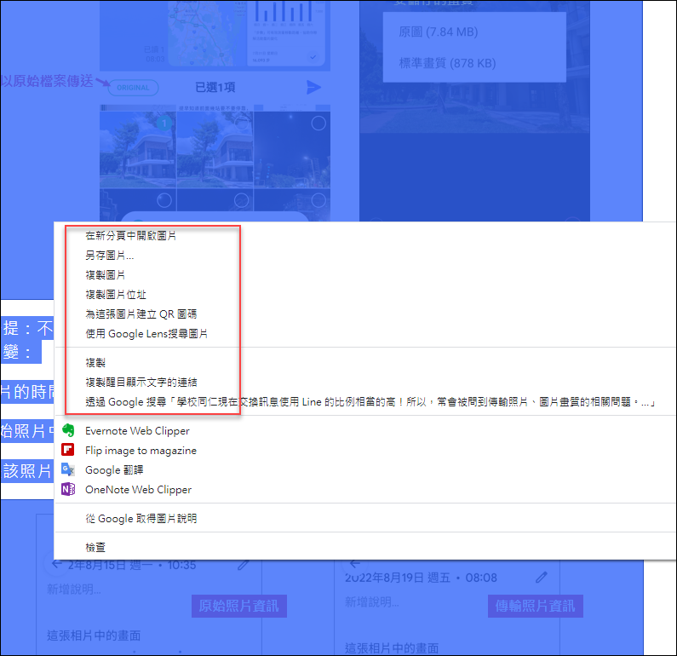Open 檢查 inspect entry
The height and width of the screenshot is (656, 677).
coord(95,548)
